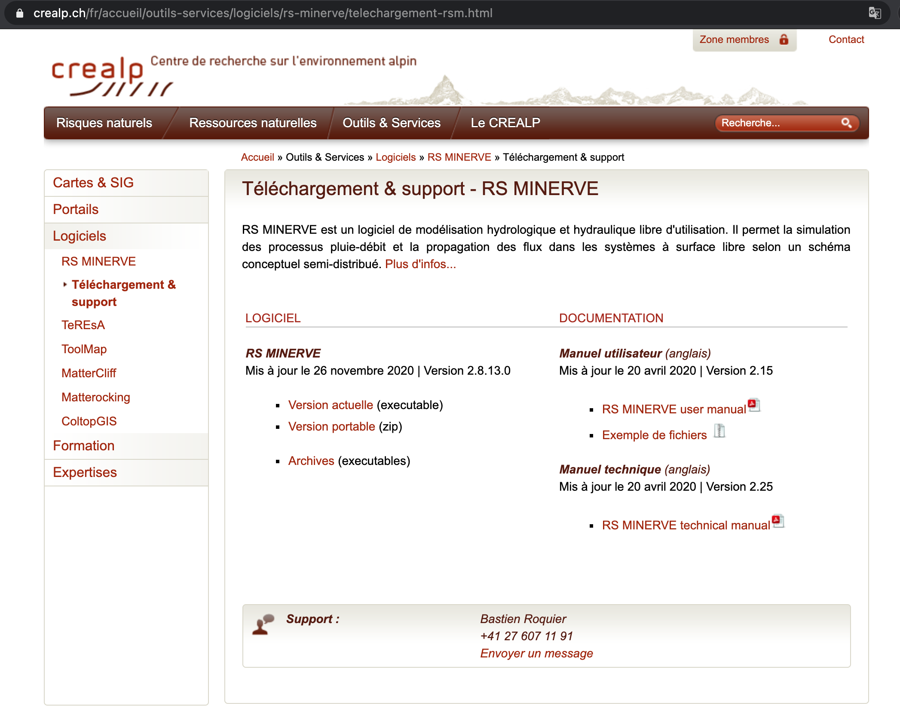Screen dimensions: 900x709
Task: Download Version actuelle executable
Action: pos(331,405)
